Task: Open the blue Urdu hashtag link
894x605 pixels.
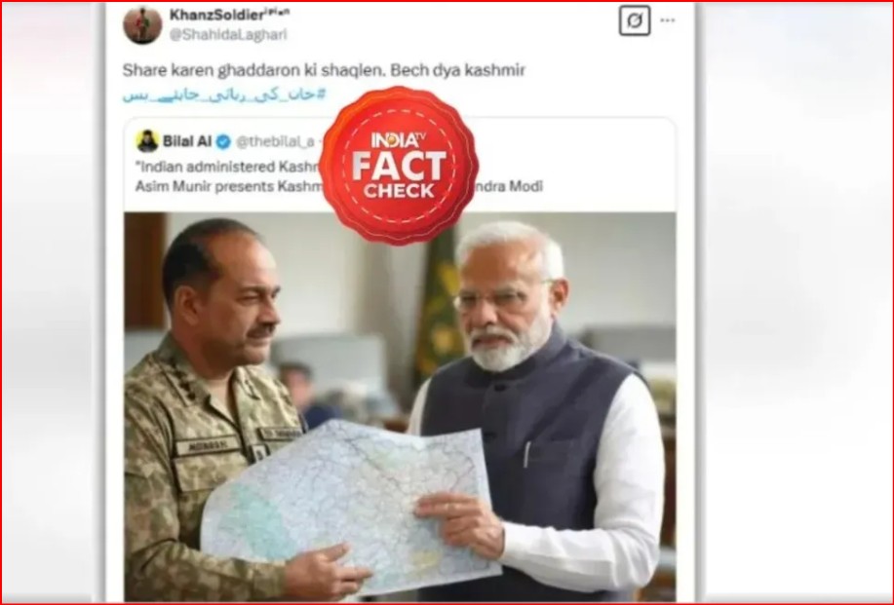Action: [224, 94]
